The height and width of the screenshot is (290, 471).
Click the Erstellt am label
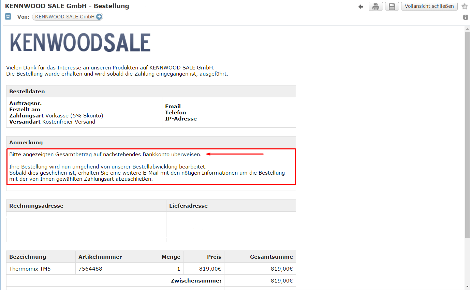25,109
